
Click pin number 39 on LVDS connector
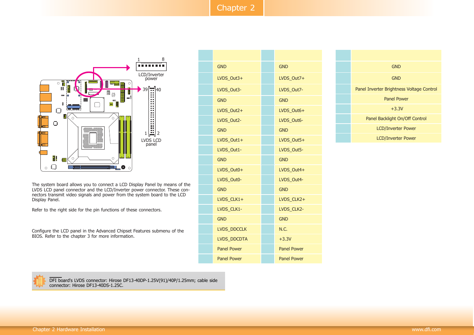(145, 90)
